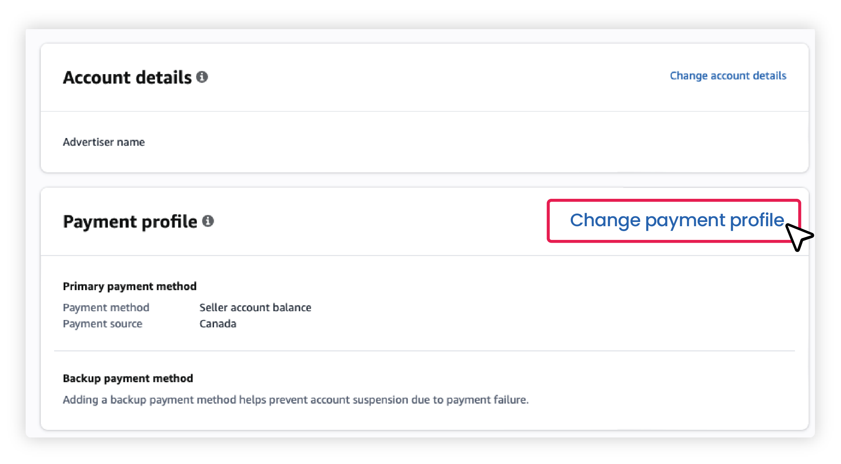Select the Canada payment source value
841x464 pixels.
pyautogui.click(x=218, y=324)
